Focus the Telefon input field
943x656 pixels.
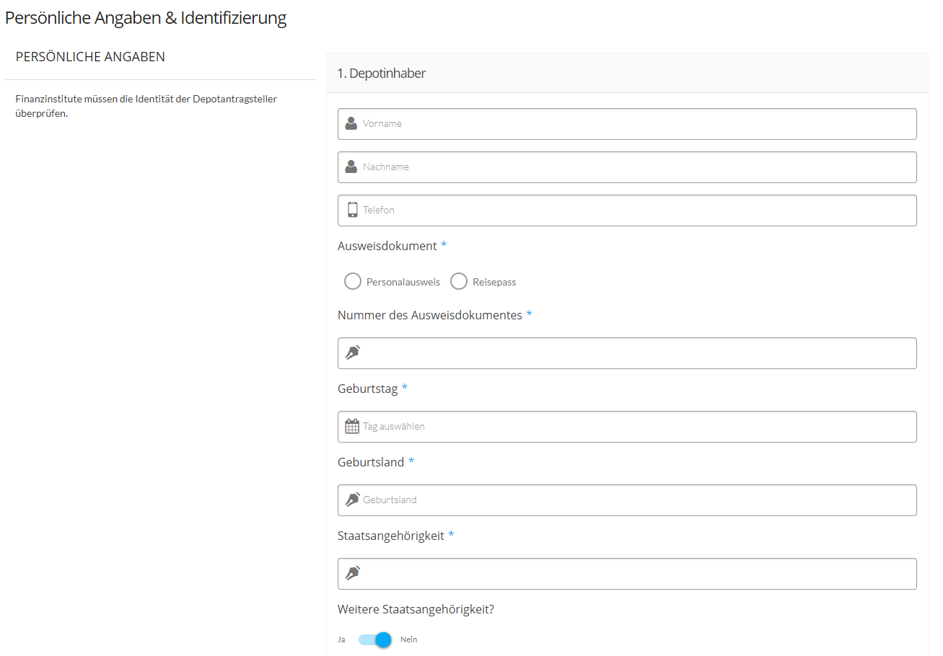click(x=635, y=210)
